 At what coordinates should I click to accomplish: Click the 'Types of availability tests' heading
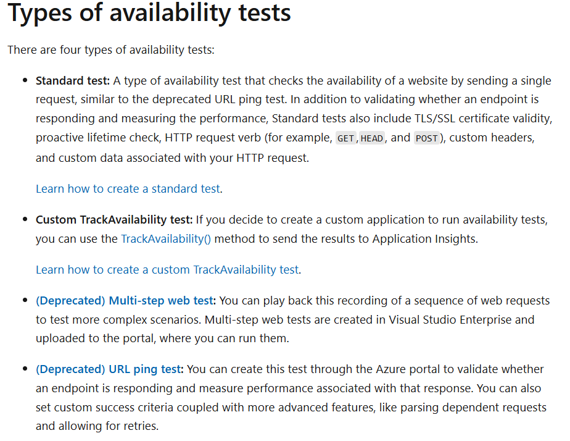(x=149, y=13)
